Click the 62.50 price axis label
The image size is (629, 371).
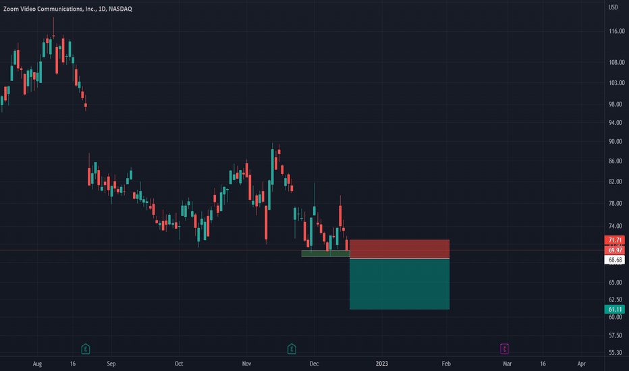pos(617,299)
